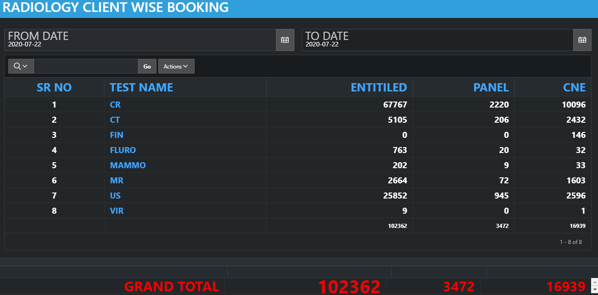Click the TO DATE input field
Image resolution: width=598 pixels, height=295 pixels.
pyautogui.click(x=437, y=40)
